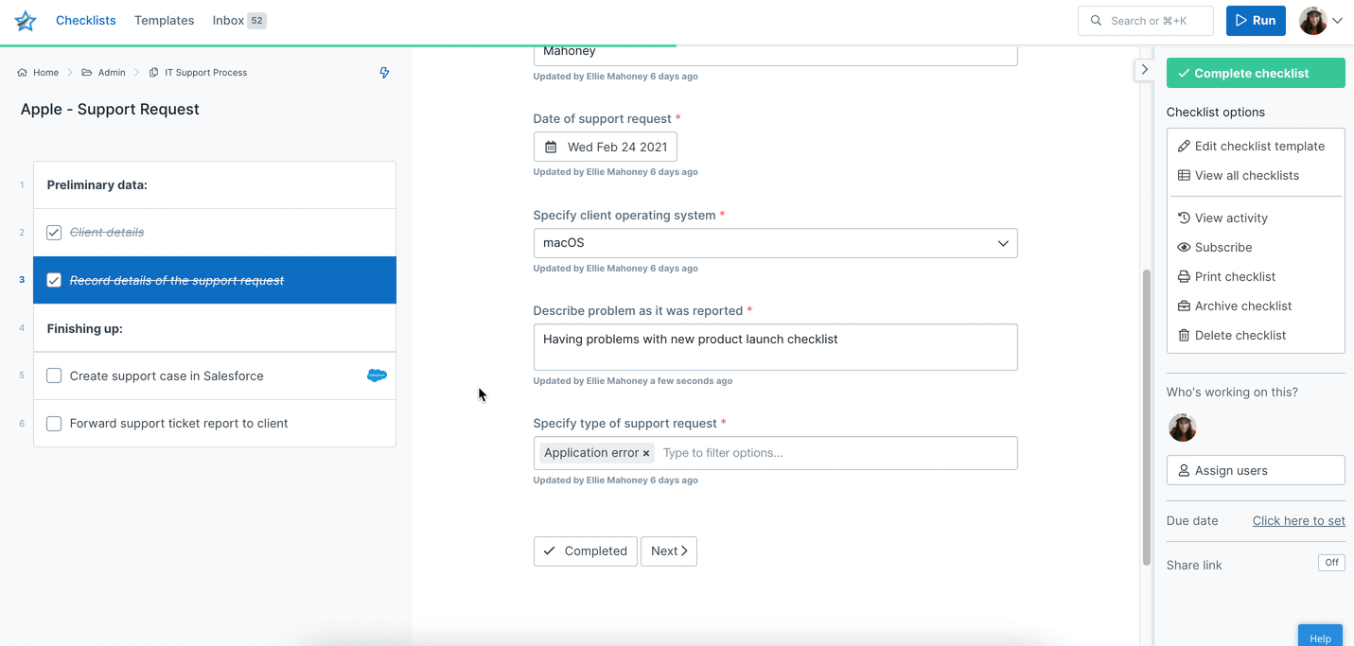Click the Mahoney name input field
This screenshot has width=1354, height=646.
(776, 54)
